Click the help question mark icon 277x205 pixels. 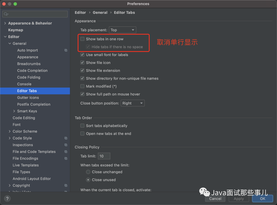7,199
